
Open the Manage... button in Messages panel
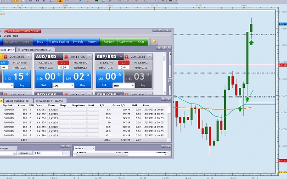coord(25,153)
